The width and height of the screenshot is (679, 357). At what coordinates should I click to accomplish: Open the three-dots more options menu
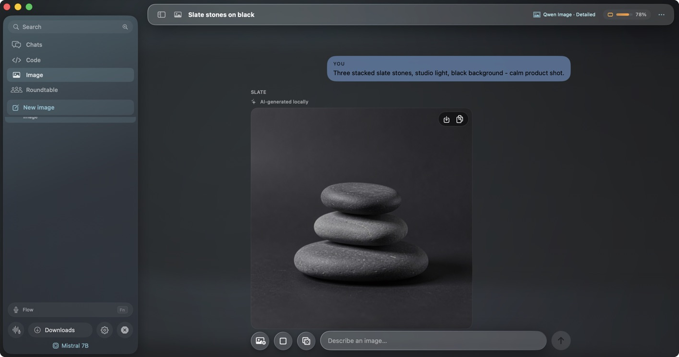tap(661, 15)
